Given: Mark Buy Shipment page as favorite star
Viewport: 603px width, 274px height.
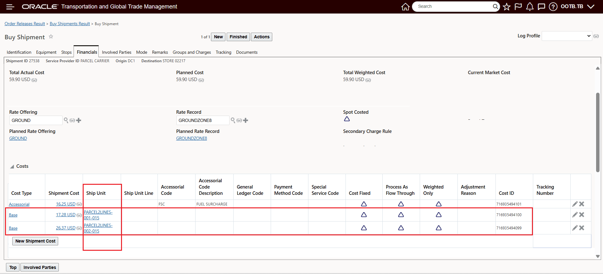Looking at the screenshot, I should [51, 37].
